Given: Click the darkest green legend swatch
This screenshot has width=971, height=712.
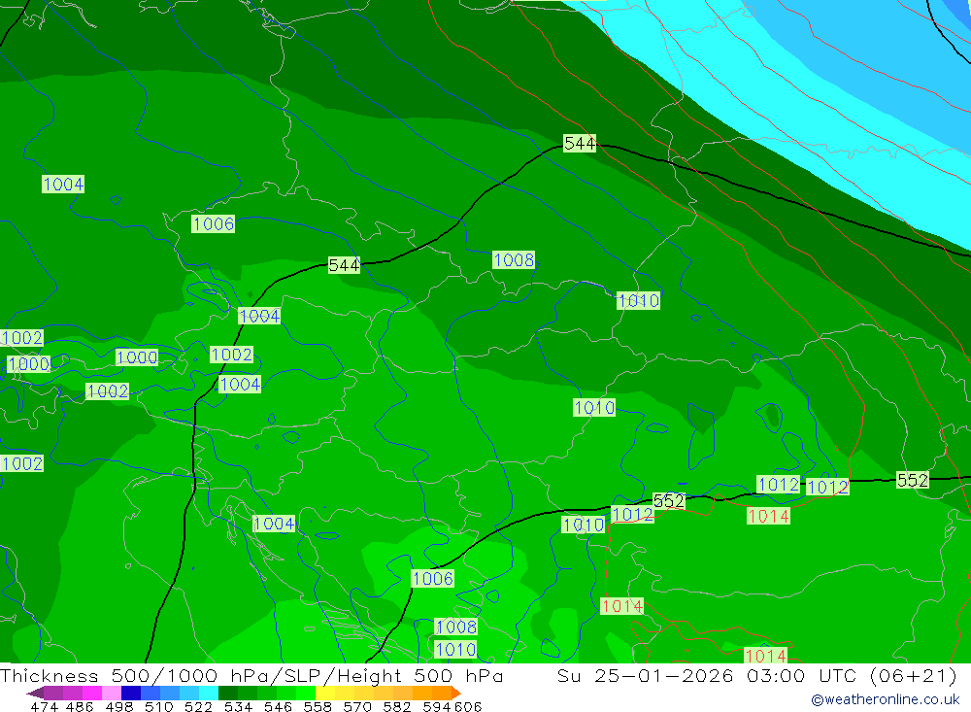Looking at the screenshot, I should (228, 693).
